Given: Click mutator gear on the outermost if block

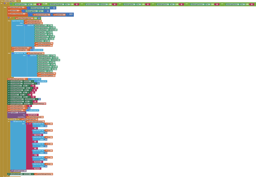Looking at the screenshot, I should point(4,3).
